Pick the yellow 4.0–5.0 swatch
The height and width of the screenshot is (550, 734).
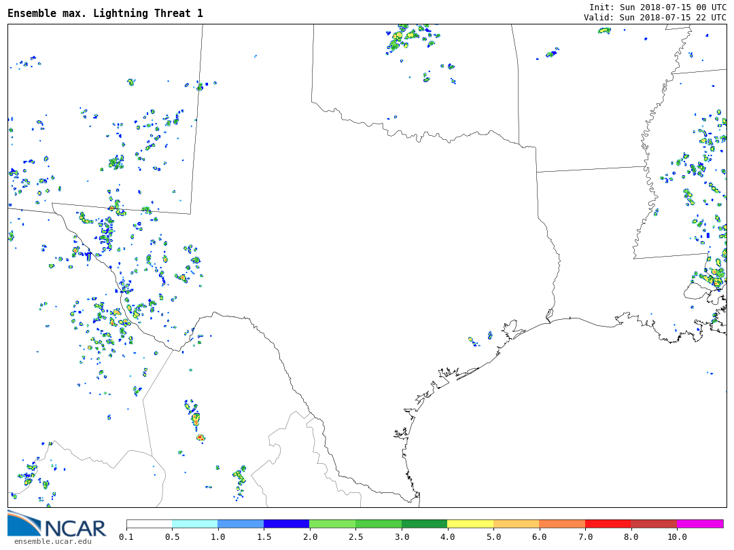click(x=470, y=524)
